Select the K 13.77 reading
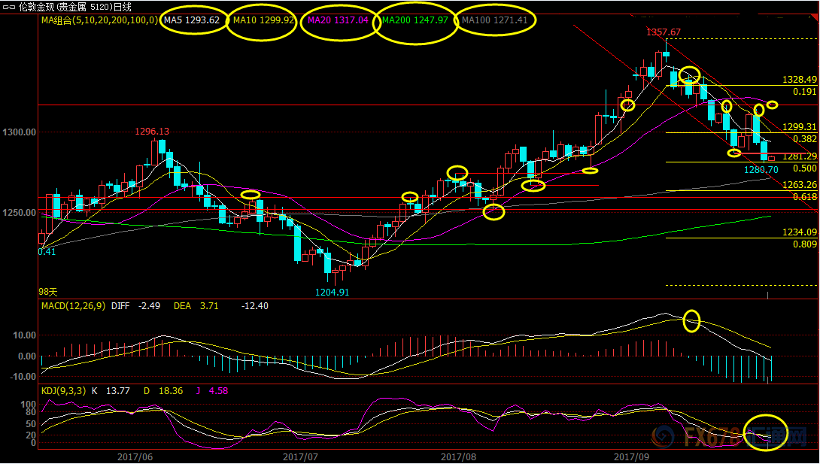This screenshot has height=464, width=820. pos(111,391)
